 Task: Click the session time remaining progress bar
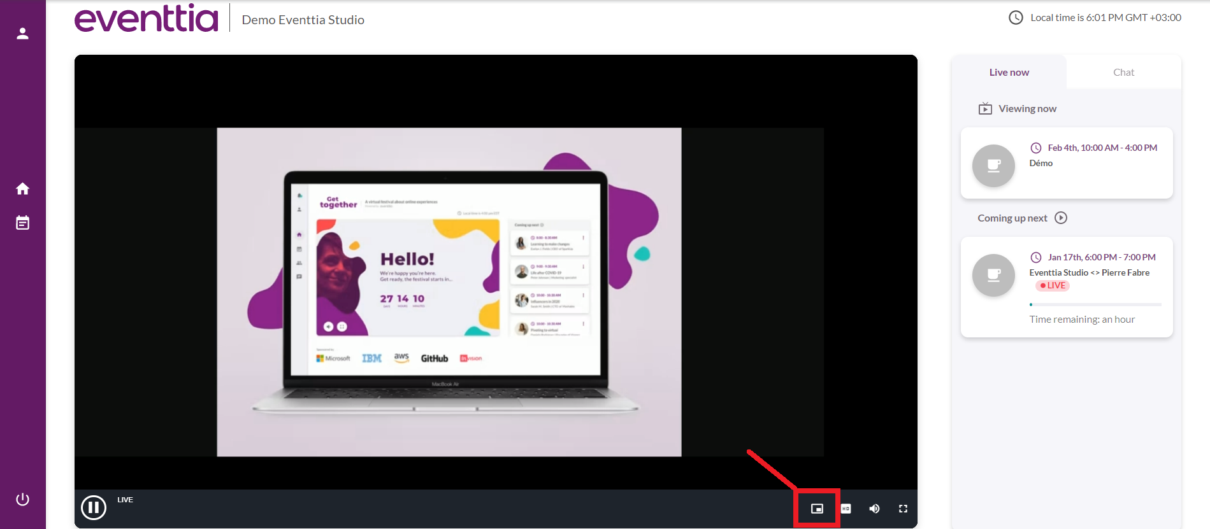click(x=1095, y=305)
